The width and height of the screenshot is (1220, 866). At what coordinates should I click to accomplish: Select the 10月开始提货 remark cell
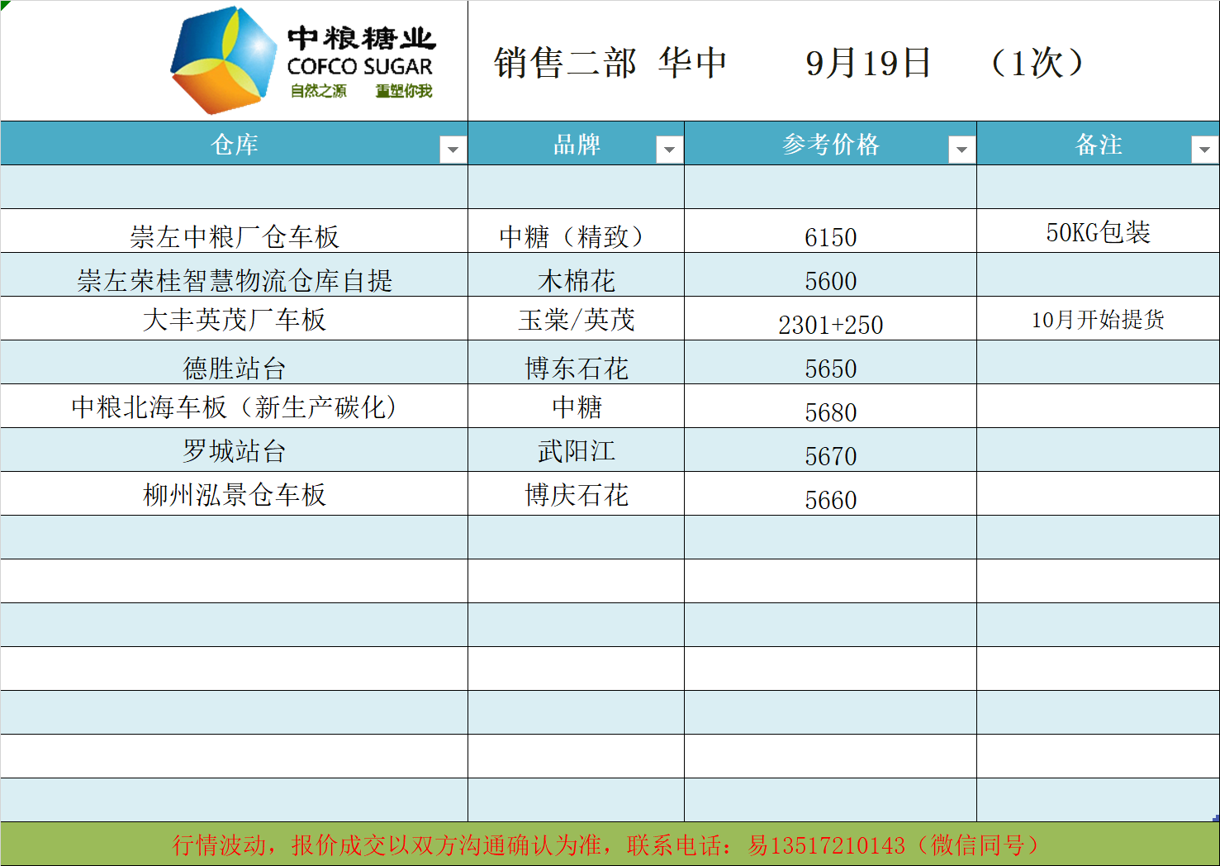[1098, 319]
